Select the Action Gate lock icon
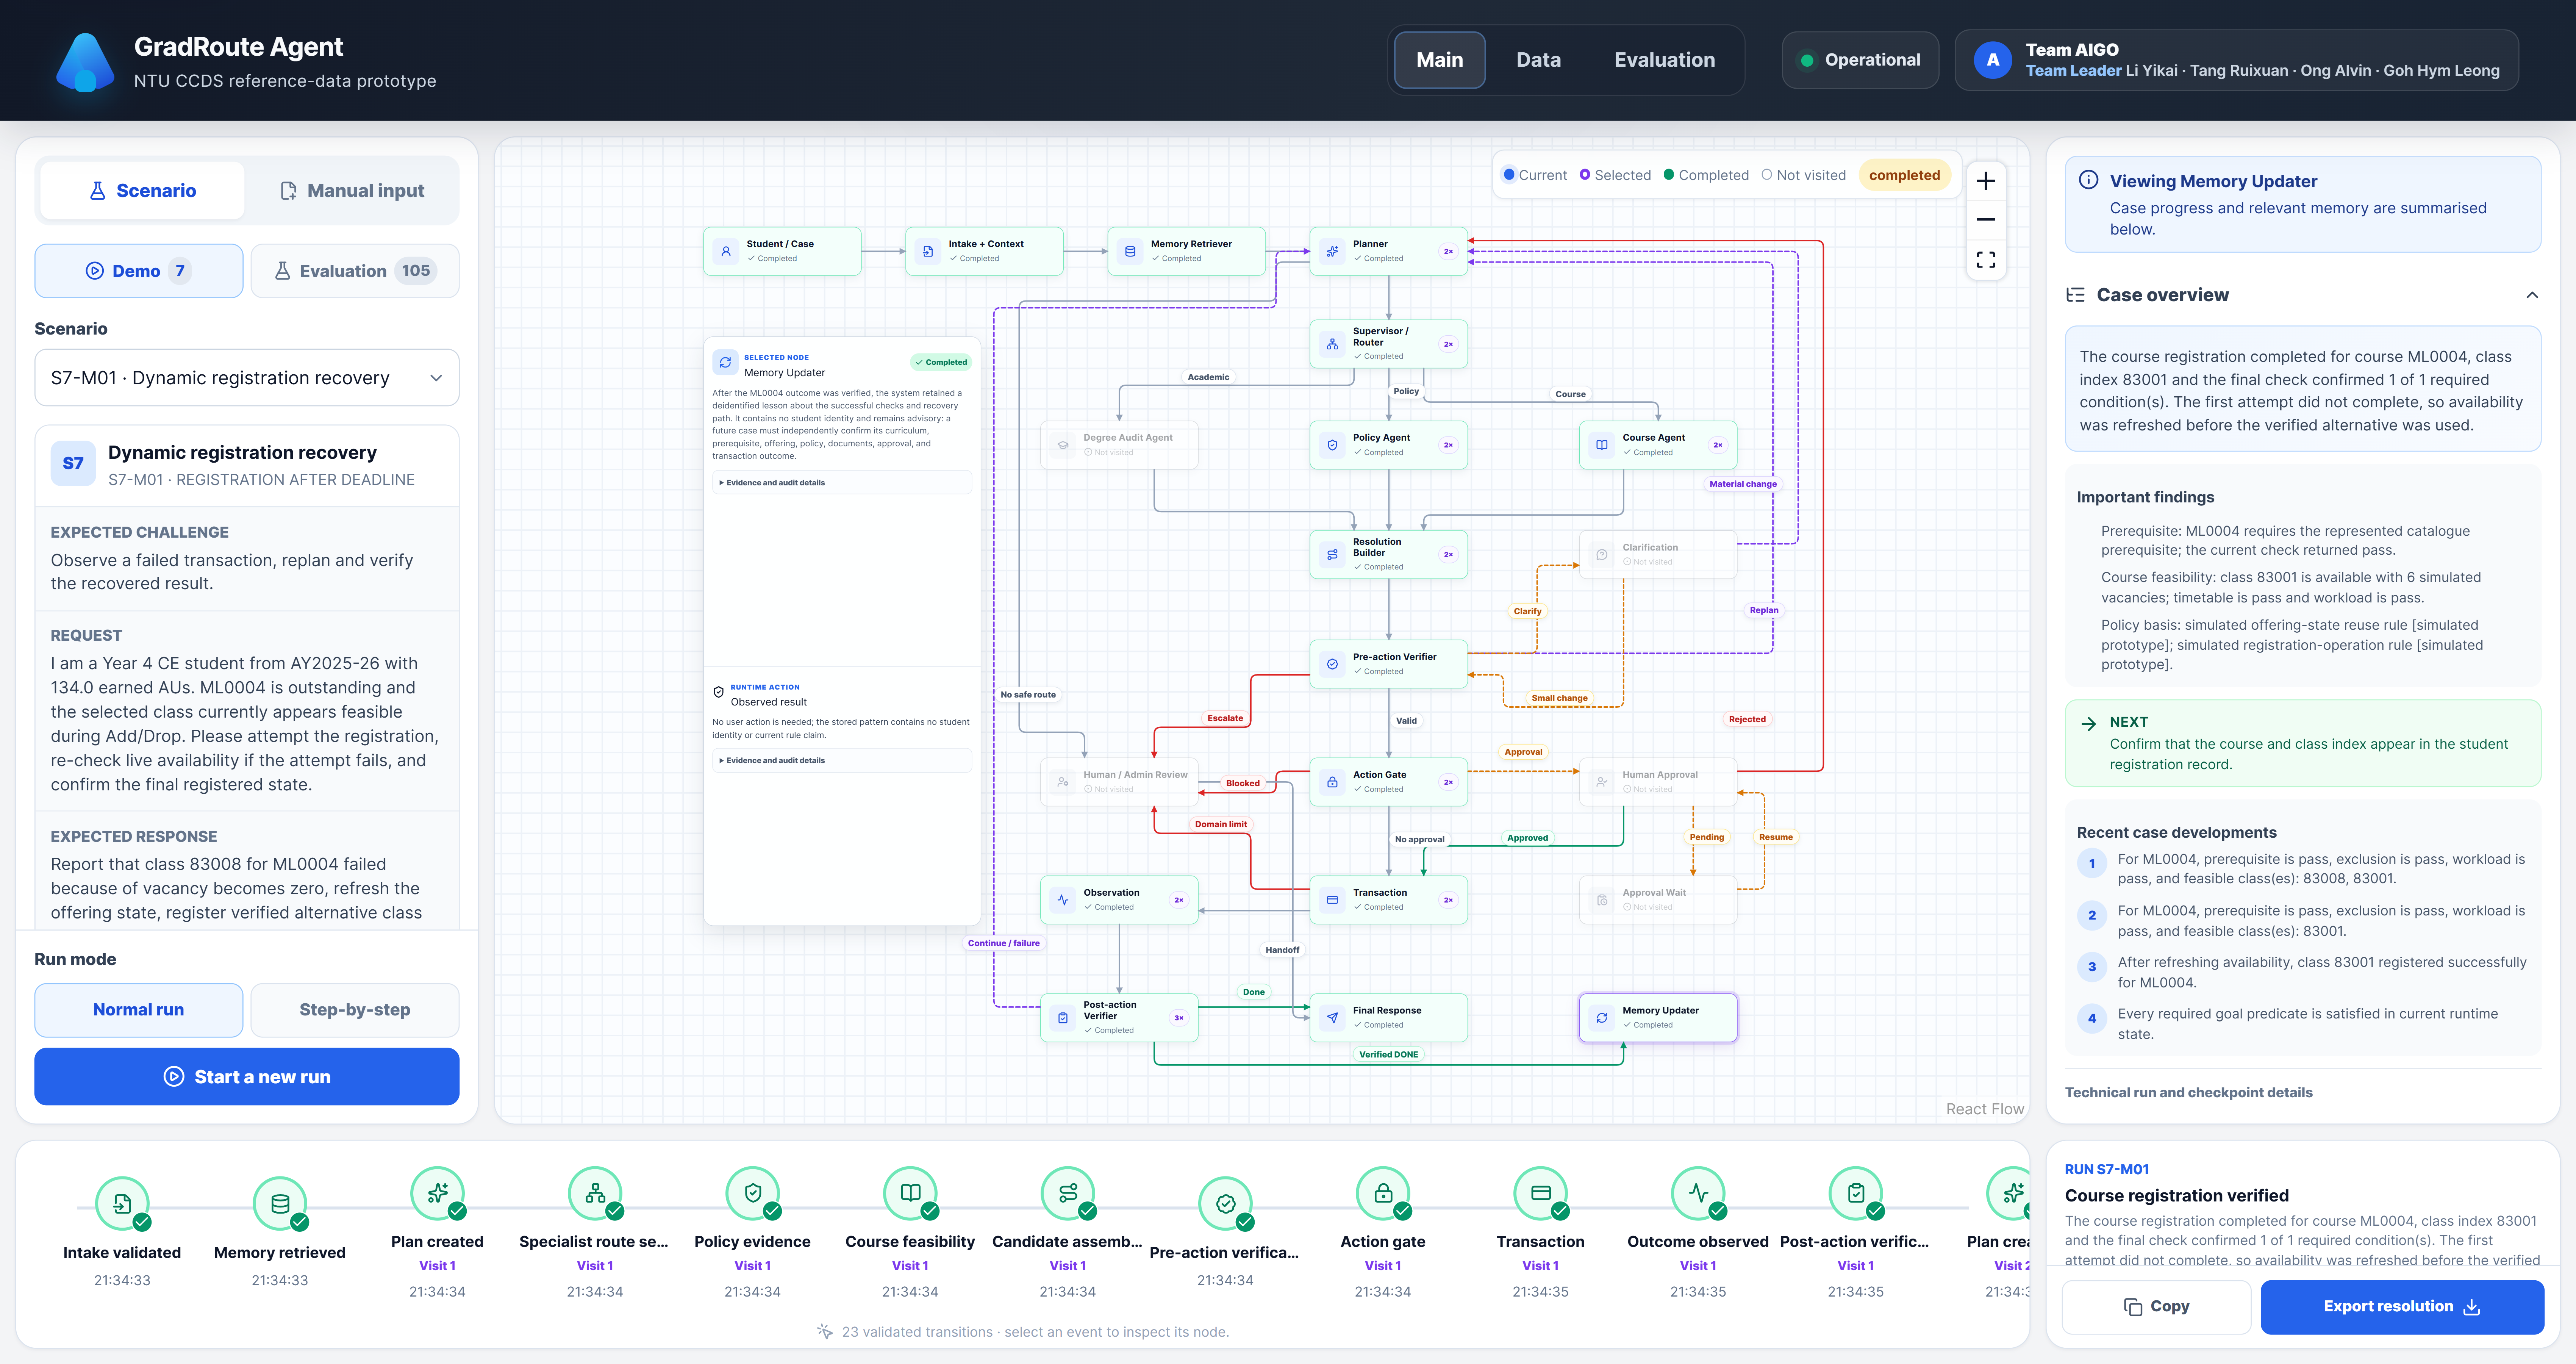The width and height of the screenshot is (2576, 1364). click(1332, 782)
